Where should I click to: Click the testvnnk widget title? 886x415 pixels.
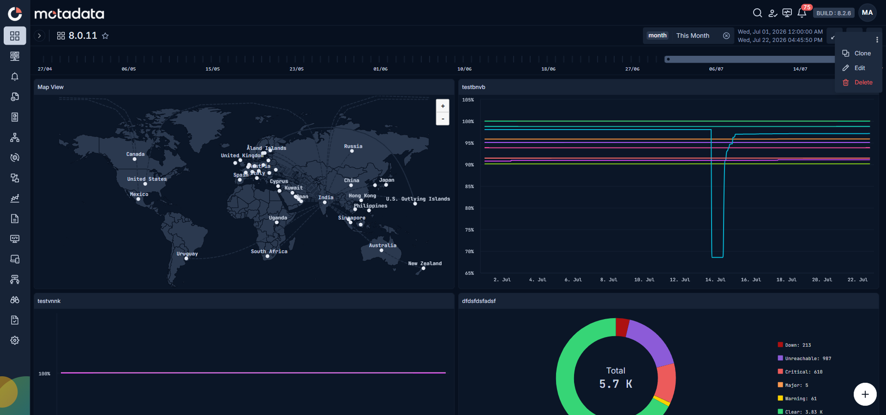tap(49, 301)
